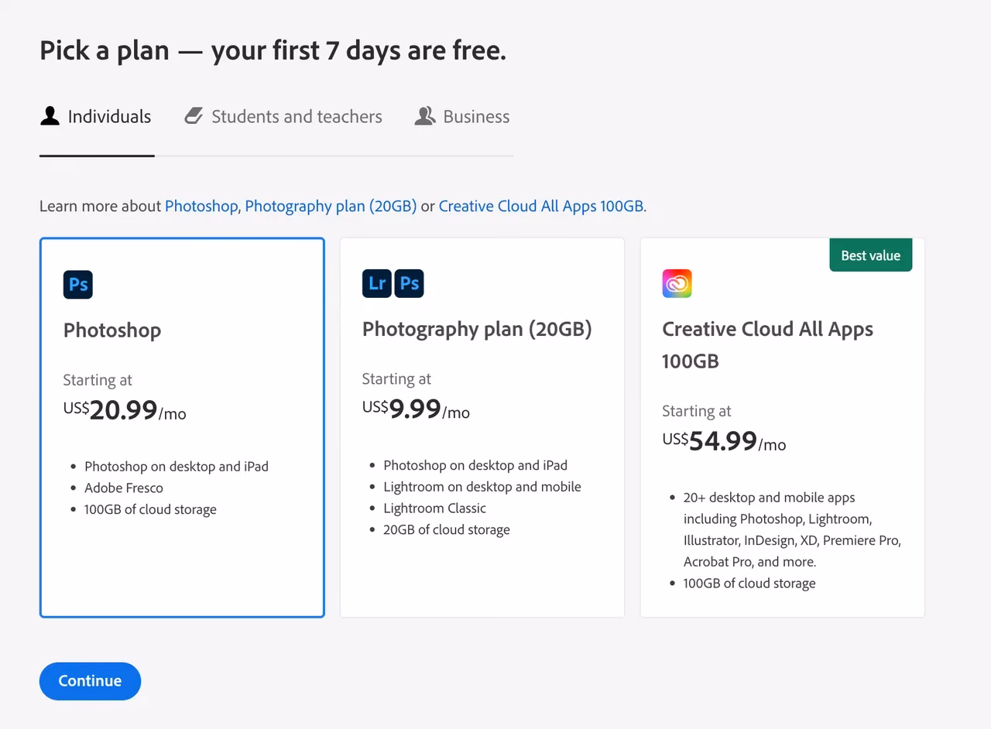
Task: Click the person icon next to Individuals
Action: click(50, 115)
